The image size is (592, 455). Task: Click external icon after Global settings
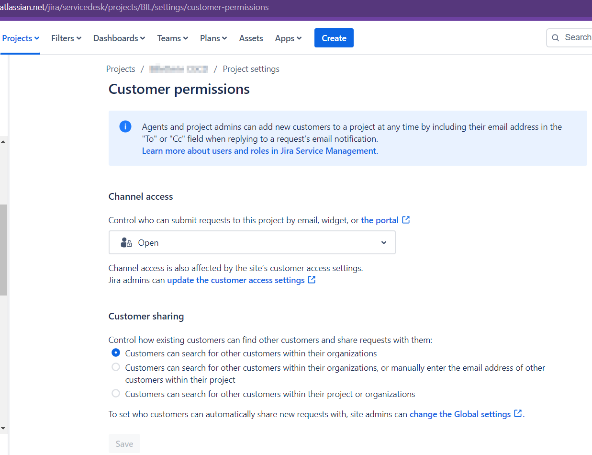coord(518,413)
